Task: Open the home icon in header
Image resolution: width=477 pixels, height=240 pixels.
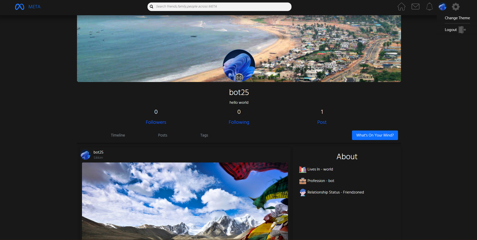Action: (401, 6)
